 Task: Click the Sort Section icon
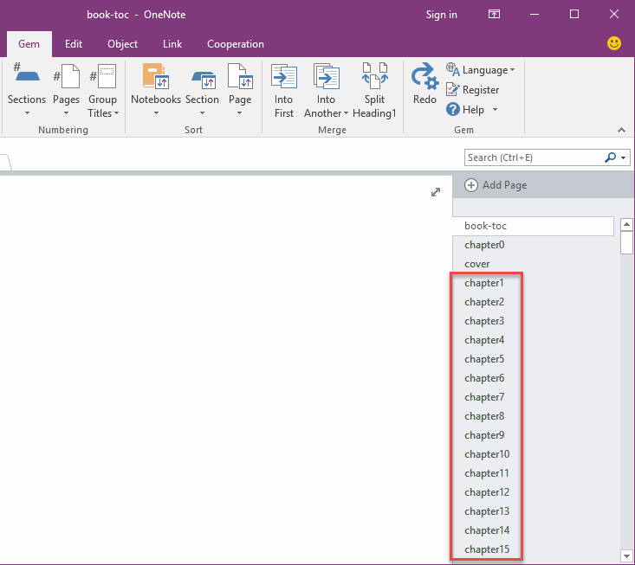202,79
